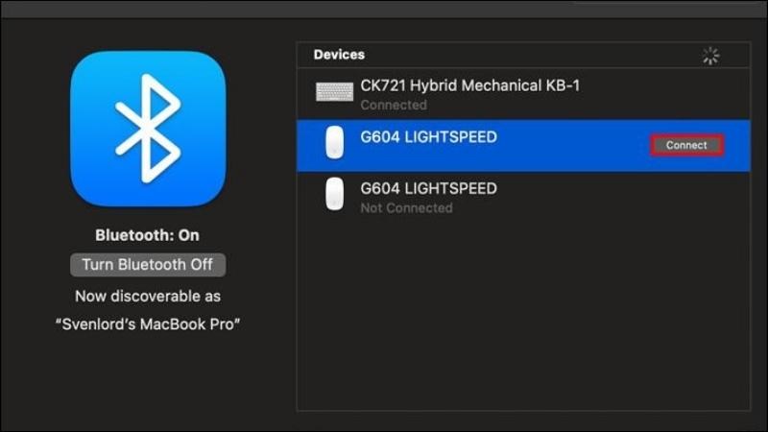
Task: Click the Svenlord's MacBook Pro name text
Action: 148,324
